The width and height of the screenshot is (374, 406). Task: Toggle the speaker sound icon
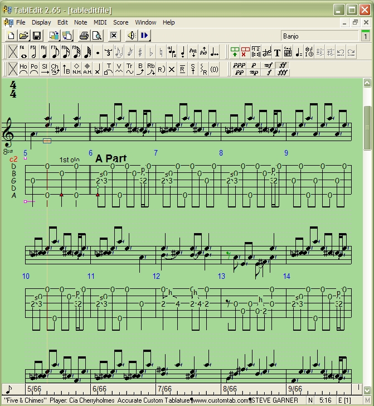[131, 36]
